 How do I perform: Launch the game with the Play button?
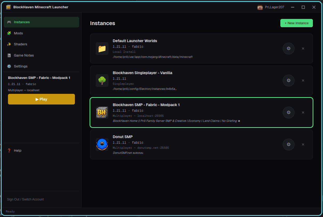(x=41, y=99)
